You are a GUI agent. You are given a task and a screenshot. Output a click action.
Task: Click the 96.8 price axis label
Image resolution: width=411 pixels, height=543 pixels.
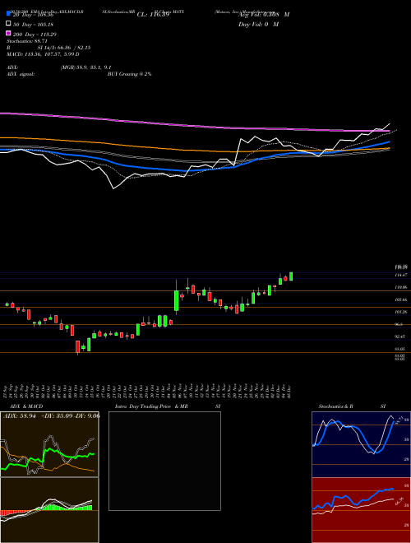(x=399, y=324)
